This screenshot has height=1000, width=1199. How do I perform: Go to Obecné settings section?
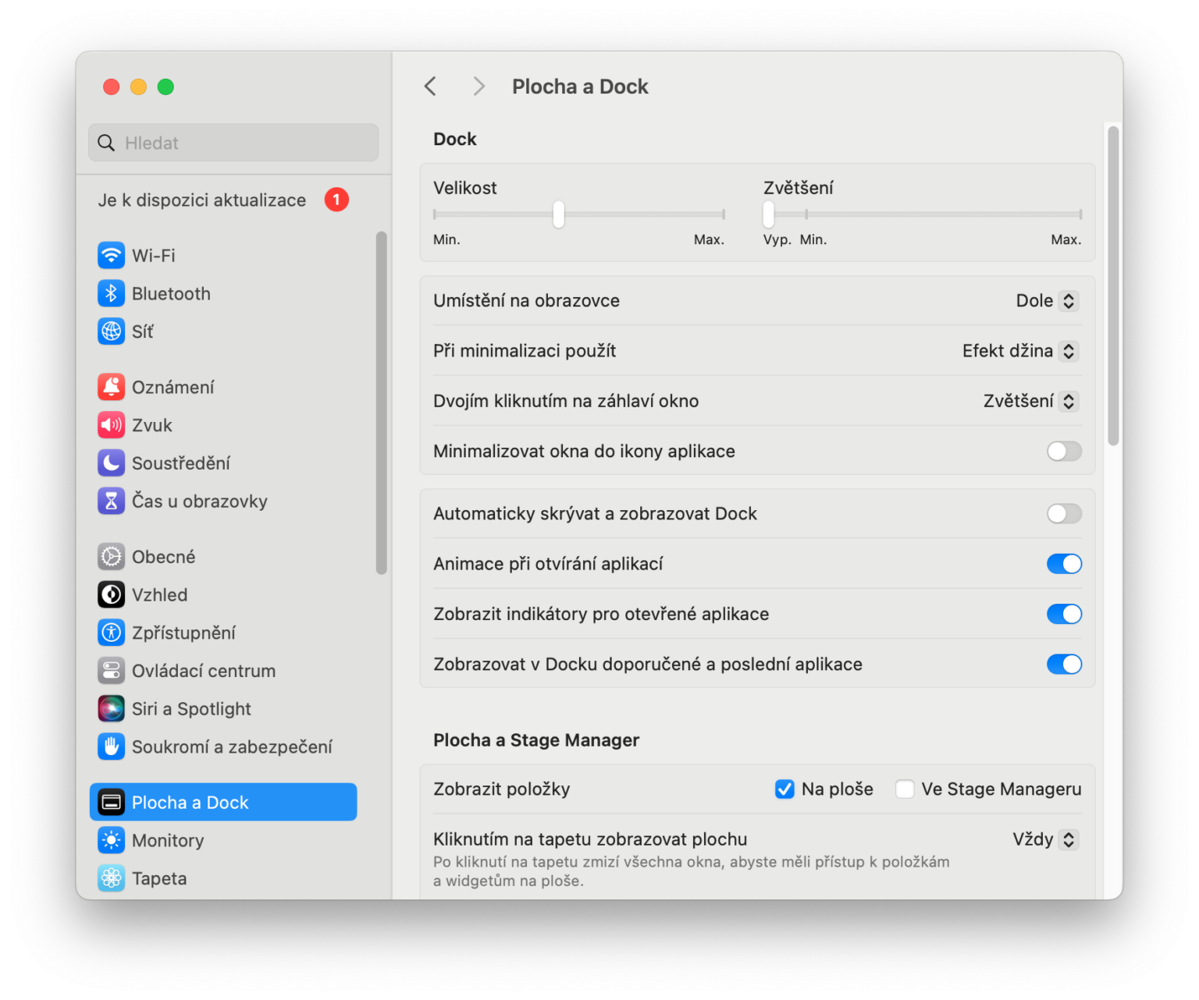click(163, 557)
